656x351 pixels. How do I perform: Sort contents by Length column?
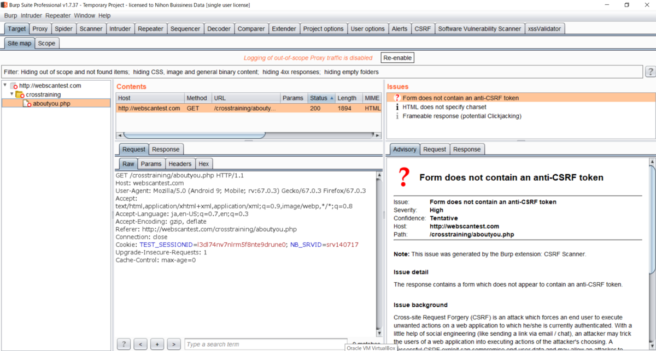[x=349, y=98]
